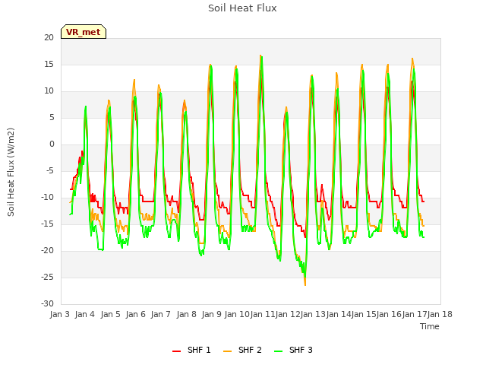Click the Jan 4 x-axis tick label
Screen dimensions: 486x365
(x=85, y=314)
